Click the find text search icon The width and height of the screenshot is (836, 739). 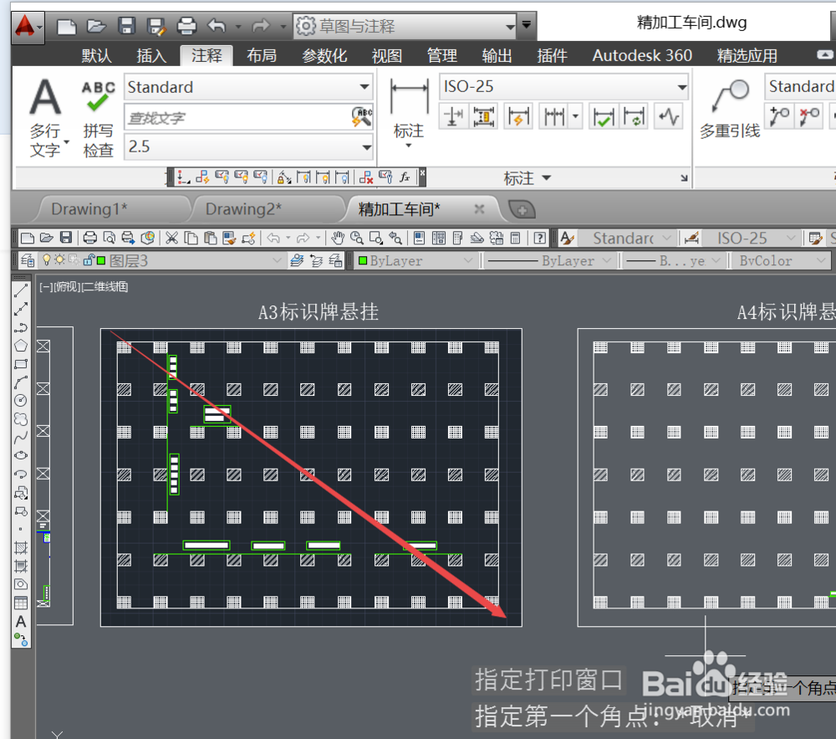362,117
